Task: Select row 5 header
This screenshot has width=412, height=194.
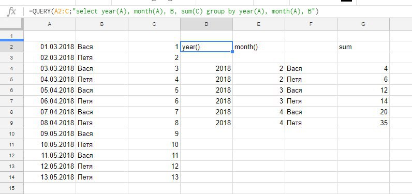Action: [x=11, y=79]
